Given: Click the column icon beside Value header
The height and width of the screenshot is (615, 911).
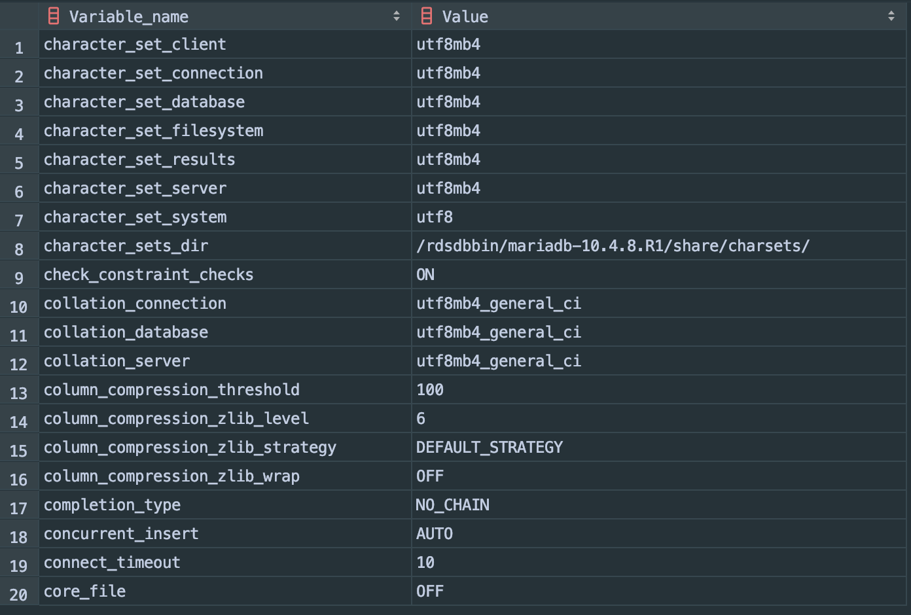Looking at the screenshot, I should pyautogui.click(x=427, y=16).
